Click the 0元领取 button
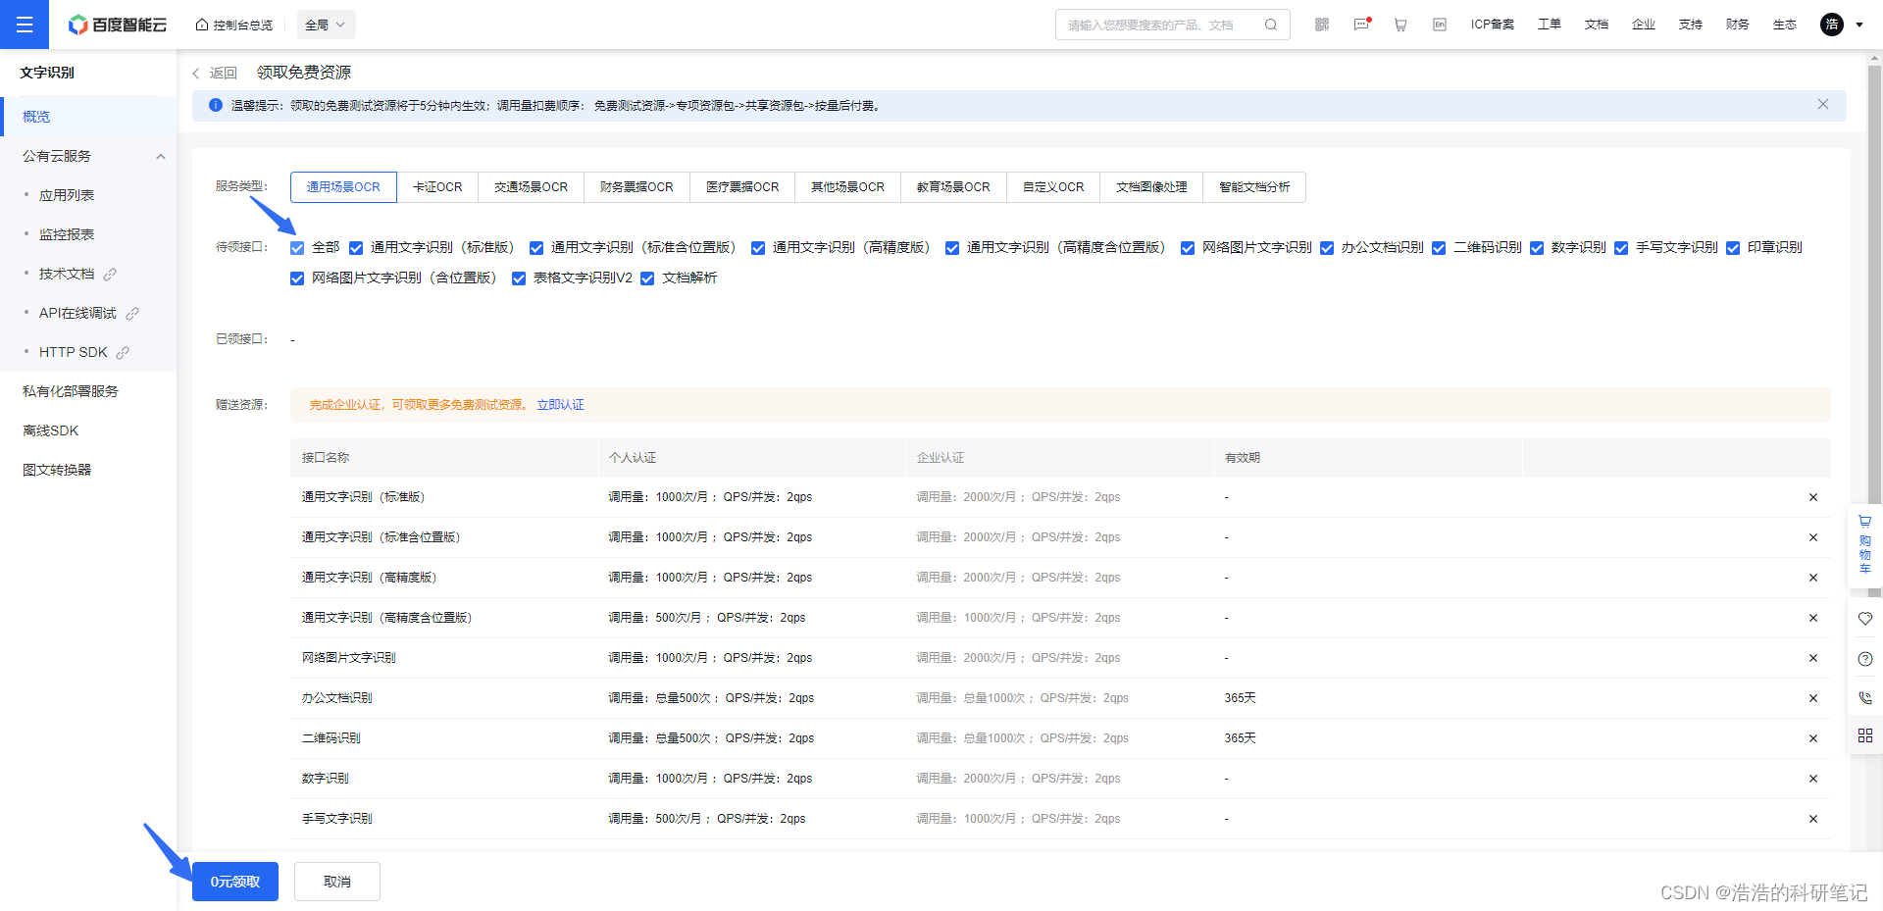Screen dimensions: 1883x911 [235, 882]
